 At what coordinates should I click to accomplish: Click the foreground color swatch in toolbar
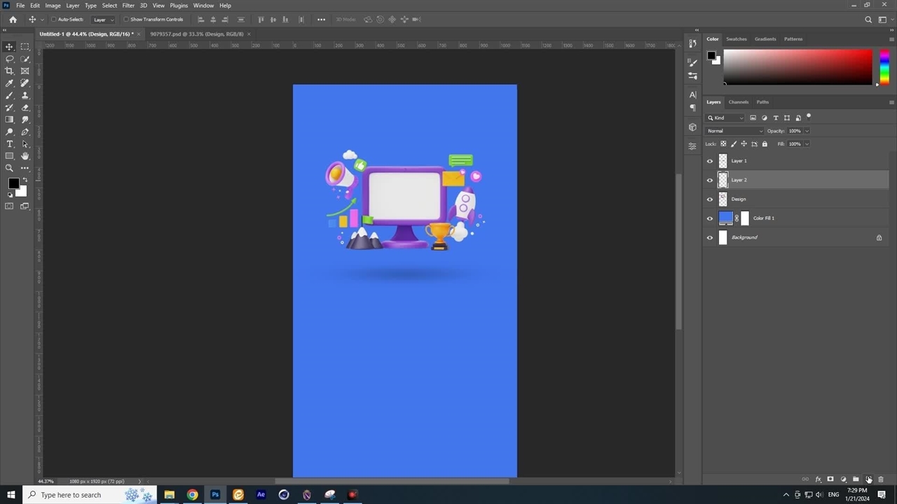coord(13,183)
